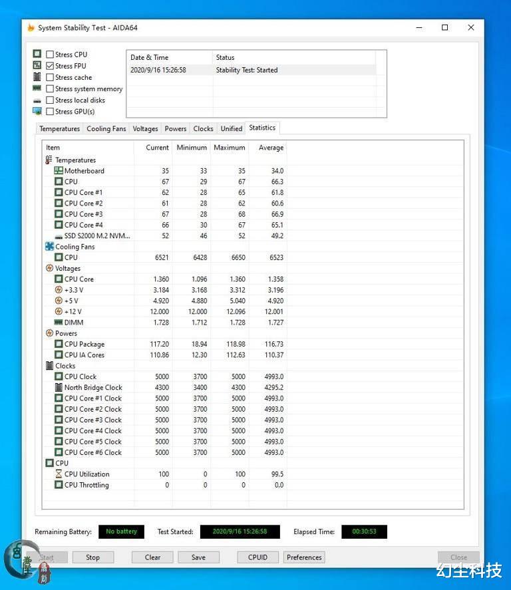
Task: Click the Test Started 2020/9/16 15:26:58 display
Action: point(240,531)
